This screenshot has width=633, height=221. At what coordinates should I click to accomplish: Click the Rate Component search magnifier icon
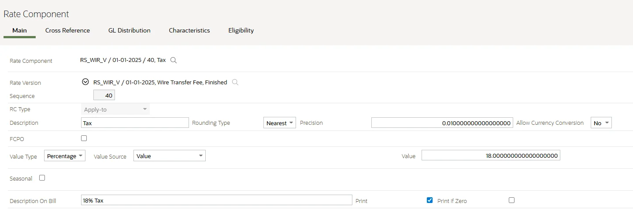point(174,60)
